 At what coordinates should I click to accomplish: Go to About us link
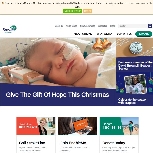[59, 26]
